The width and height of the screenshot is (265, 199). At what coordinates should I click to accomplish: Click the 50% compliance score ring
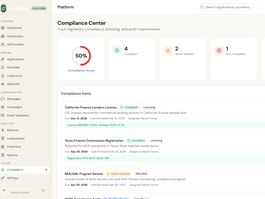click(81, 56)
